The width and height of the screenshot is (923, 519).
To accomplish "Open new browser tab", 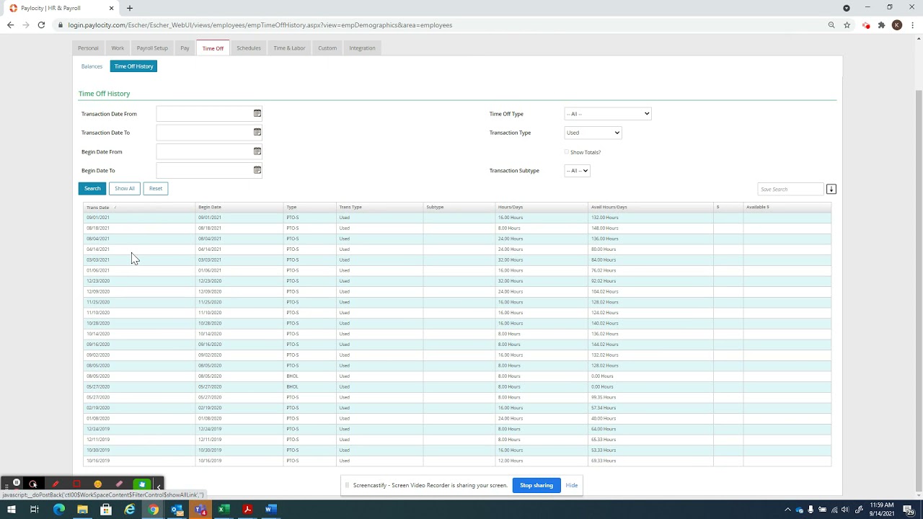I will pos(130,8).
